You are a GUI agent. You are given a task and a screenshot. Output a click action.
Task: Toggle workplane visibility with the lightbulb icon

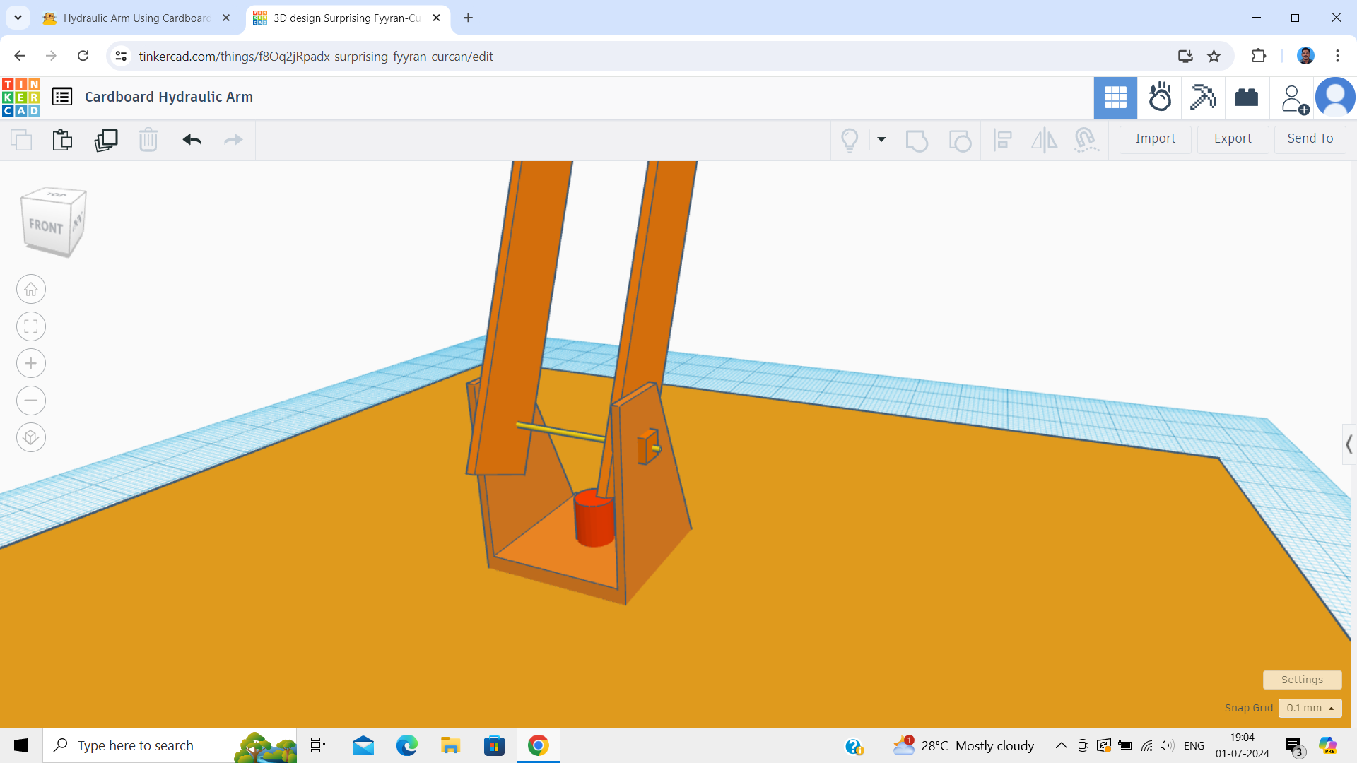pos(850,140)
